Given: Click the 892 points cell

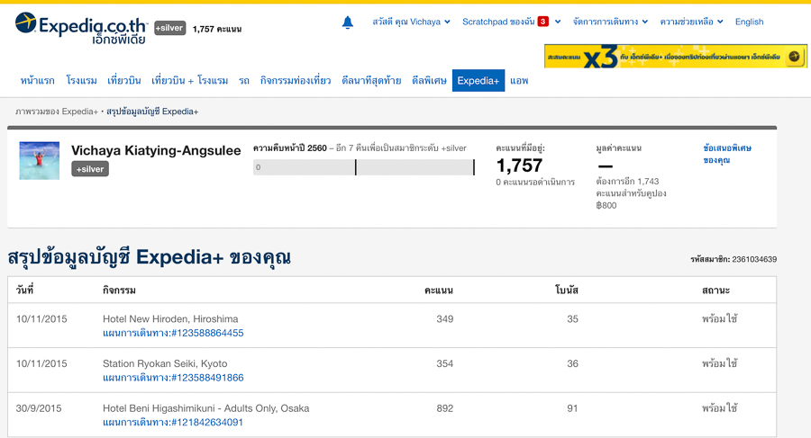Looking at the screenshot, I should [445, 408].
